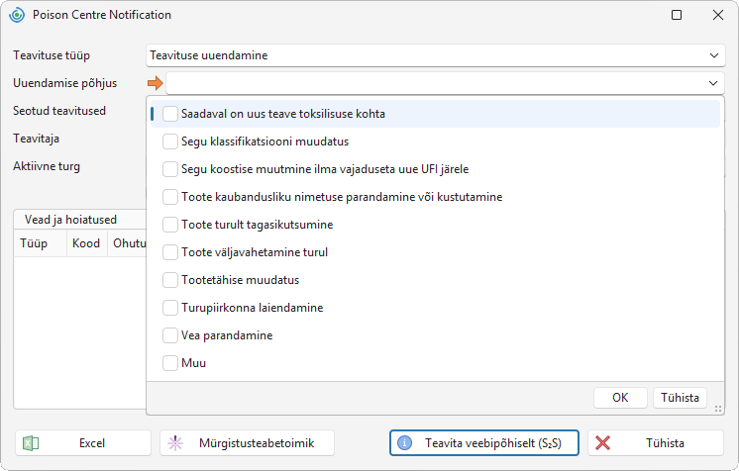Click Tühista in the dropdown popup
Viewport: 739px width, 471px height.
[680, 398]
